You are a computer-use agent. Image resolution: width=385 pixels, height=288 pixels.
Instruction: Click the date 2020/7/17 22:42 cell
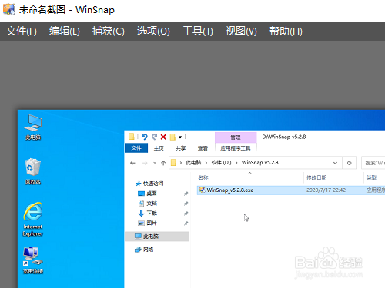coord(326,190)
